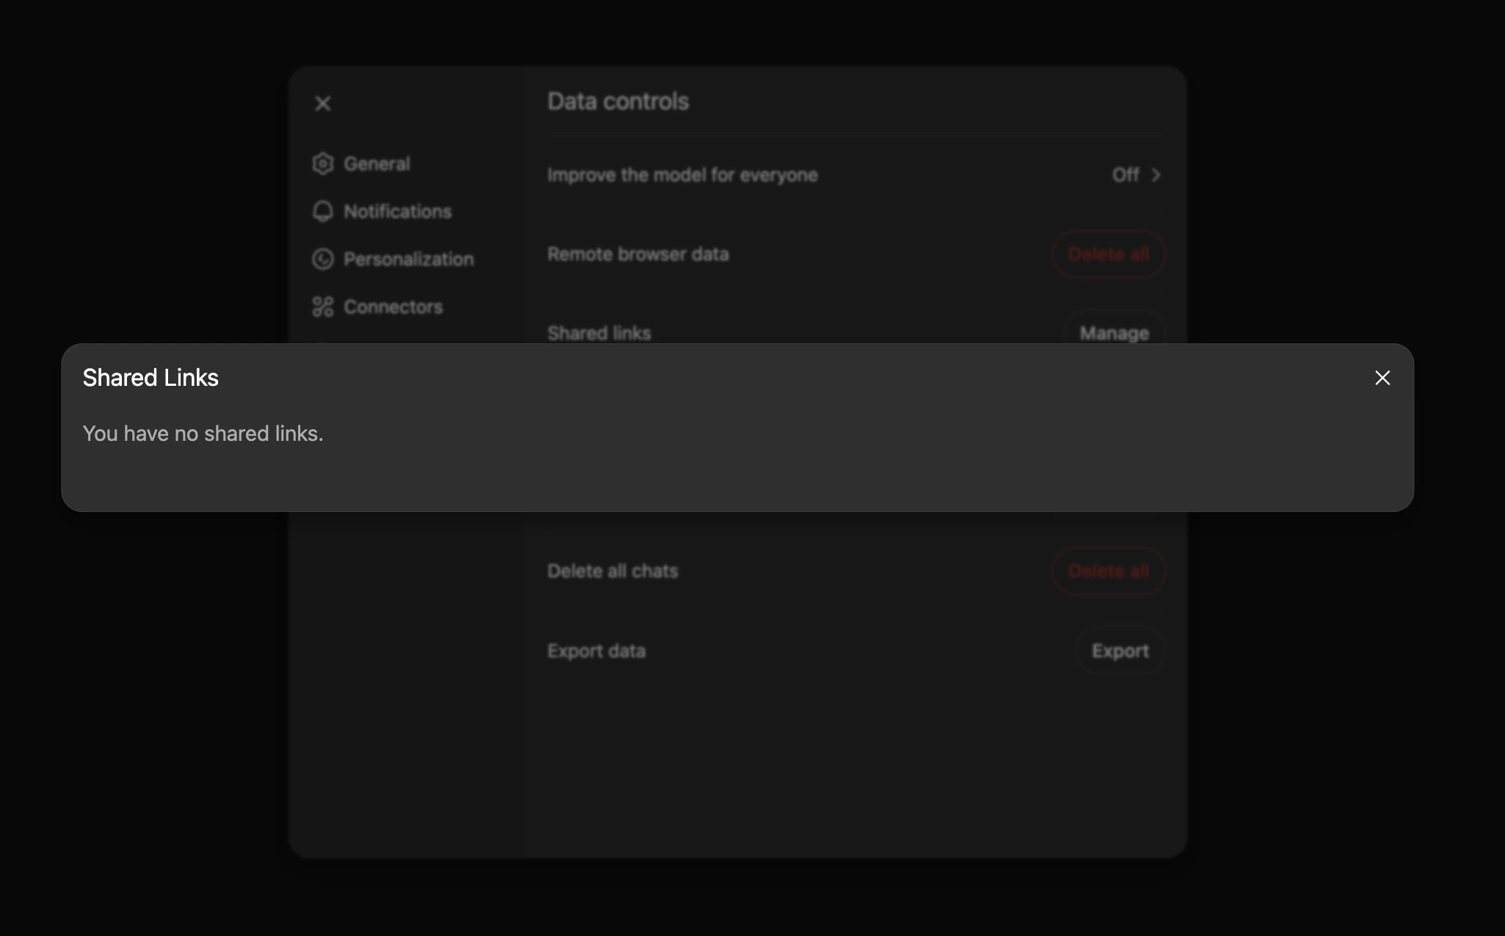Close the settings panel with X
This screenshot has width=1505, height=936.
(323, 103)
